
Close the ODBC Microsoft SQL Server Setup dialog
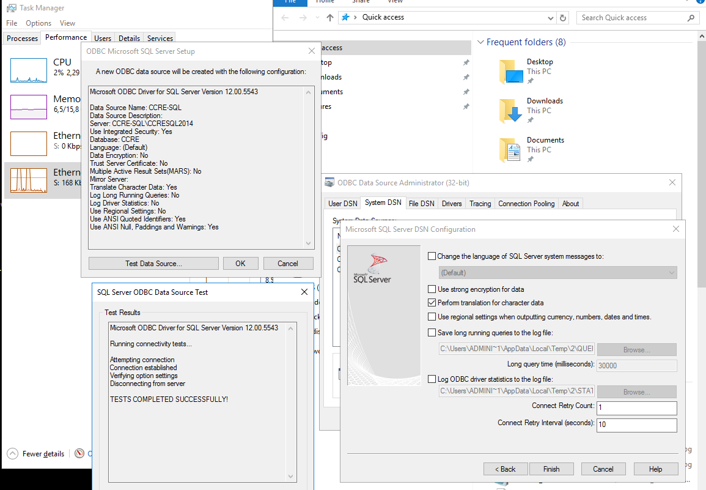pyautogui.click(x=312, y=51)
